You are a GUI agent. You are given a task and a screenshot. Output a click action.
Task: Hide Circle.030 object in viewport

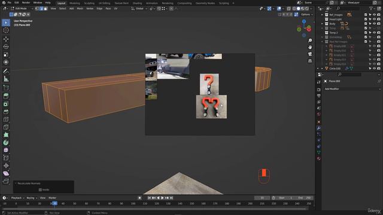click(374, 69)
